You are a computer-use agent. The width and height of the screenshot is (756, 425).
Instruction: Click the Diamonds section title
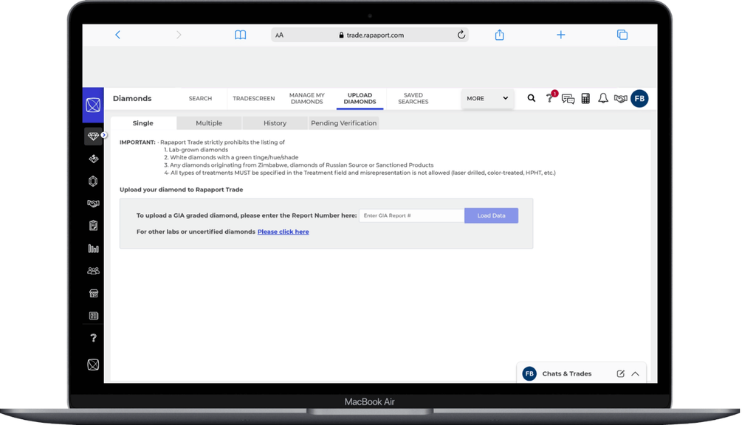pyautogui.click(x=132, y=98)
